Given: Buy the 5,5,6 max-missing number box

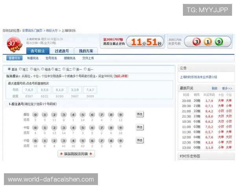Looking at the screenshot, I should pos(44,90).
